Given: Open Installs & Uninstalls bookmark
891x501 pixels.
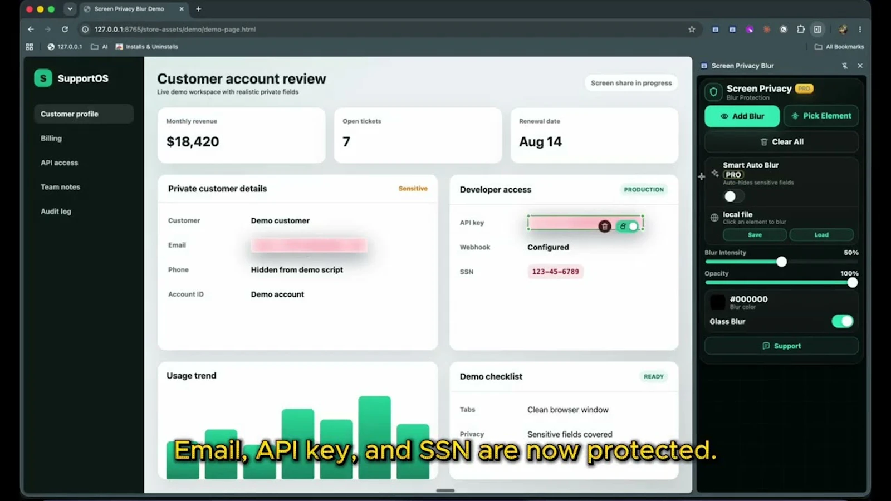Looking at the screenshot, I should tap(146, 47).
